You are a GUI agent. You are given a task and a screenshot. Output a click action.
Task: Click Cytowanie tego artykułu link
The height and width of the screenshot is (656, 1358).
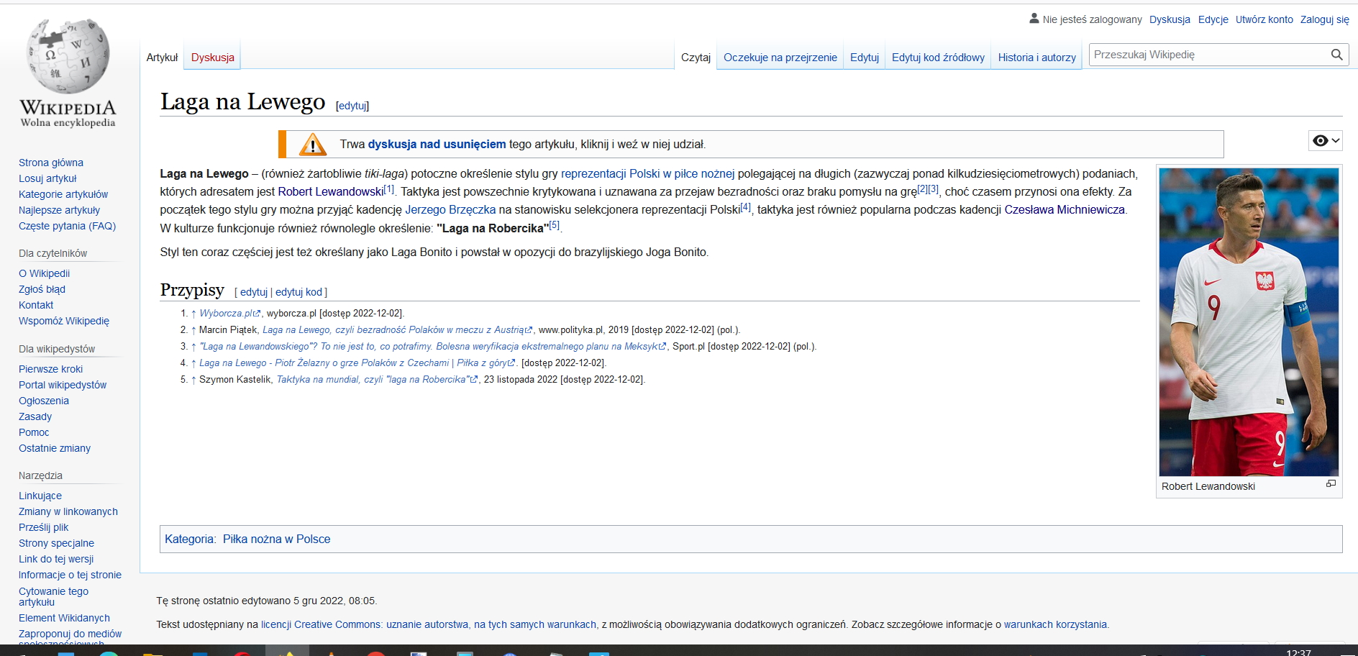[53, 596]
